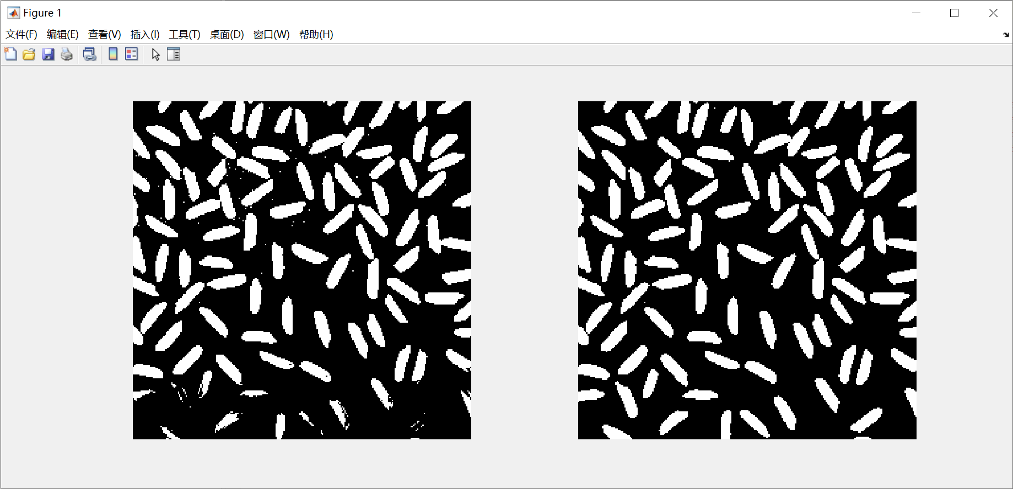1013x489 pixels.
Task: Open the 工具(T) menu
Action: click(185, 35)
